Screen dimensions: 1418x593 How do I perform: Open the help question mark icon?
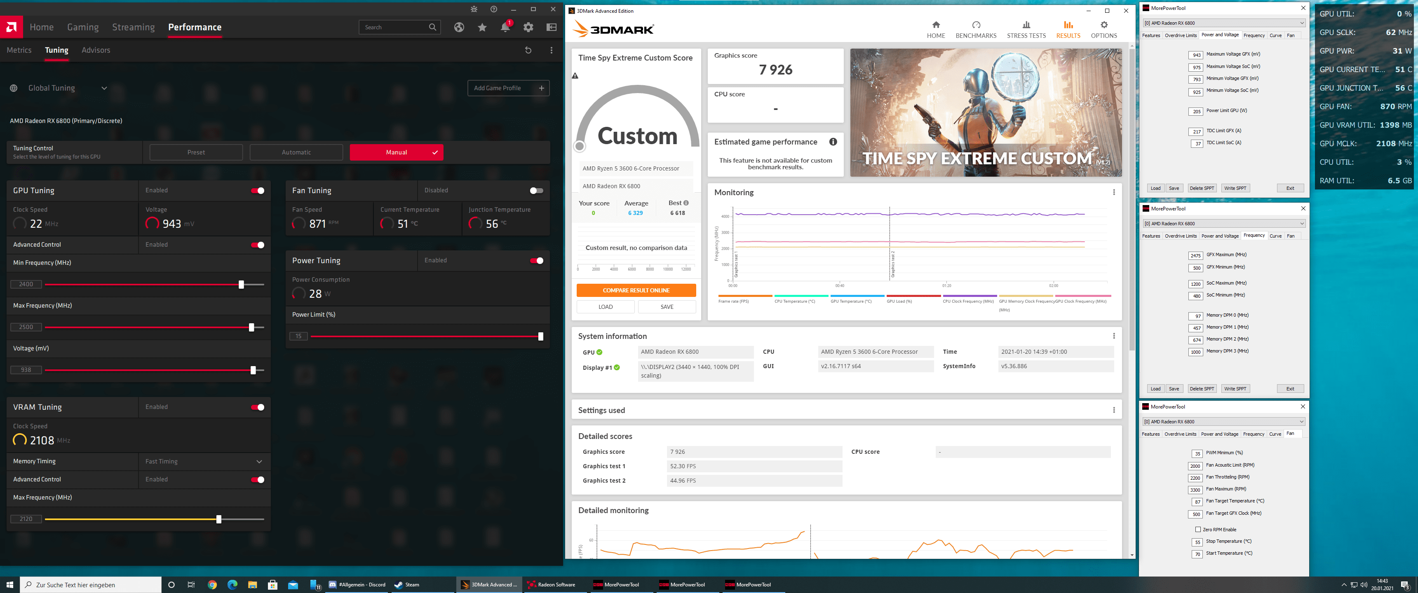coord(494,9)
